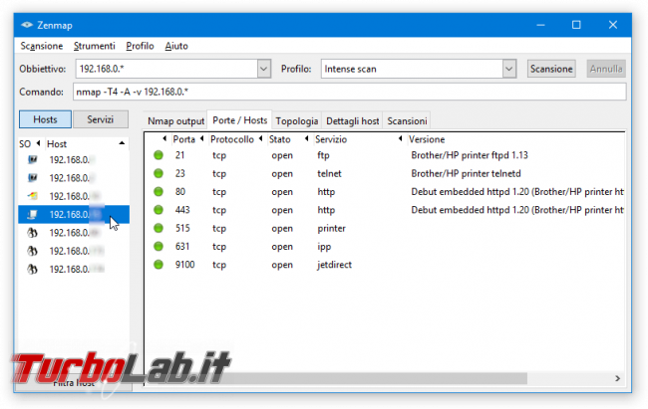Screen dimensions: 648x409
Task: Click the Debut embedded httpd version for port 80
Action: click(517, 191)
